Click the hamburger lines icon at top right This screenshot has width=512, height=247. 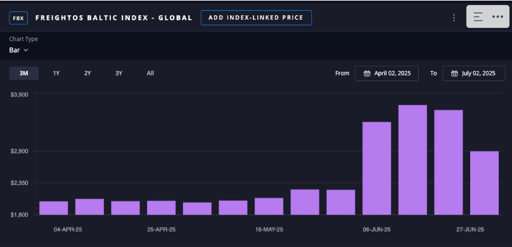click(478, 16)
